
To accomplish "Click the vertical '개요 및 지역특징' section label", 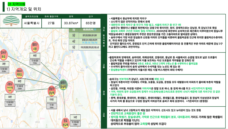I will (x=104, y=36).
